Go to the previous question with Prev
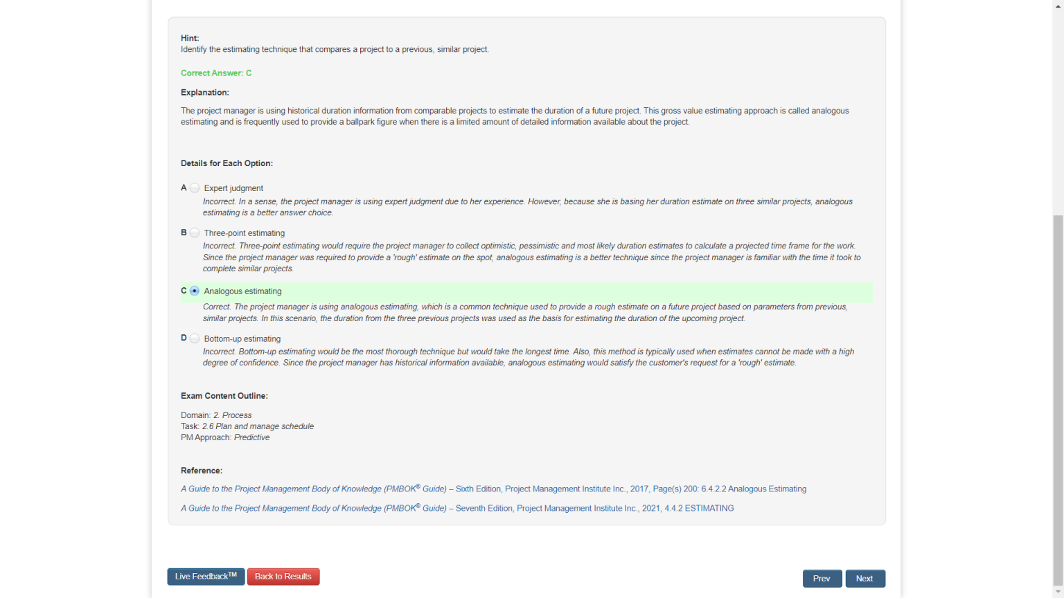The image size is (1064, 598). 822,579
